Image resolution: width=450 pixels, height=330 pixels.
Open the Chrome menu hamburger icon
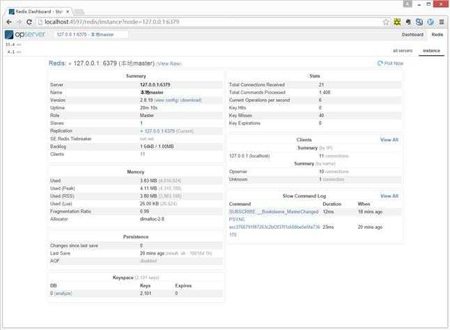click(442, 22)
